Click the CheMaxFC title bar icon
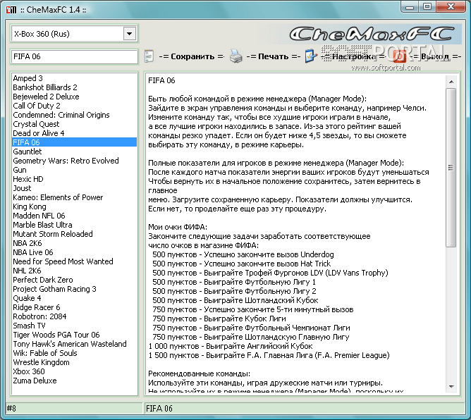Viewport: 471px width, 420px height. [x=11, y=10]
